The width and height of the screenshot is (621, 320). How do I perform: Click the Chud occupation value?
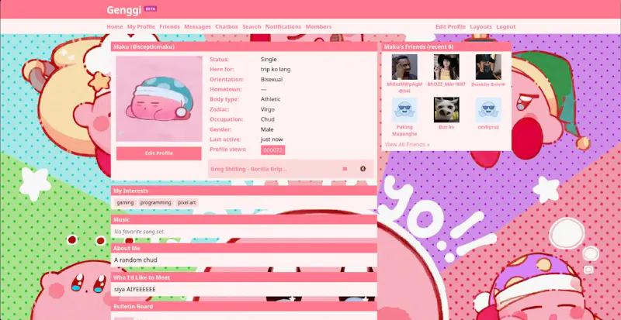[267, 119]
